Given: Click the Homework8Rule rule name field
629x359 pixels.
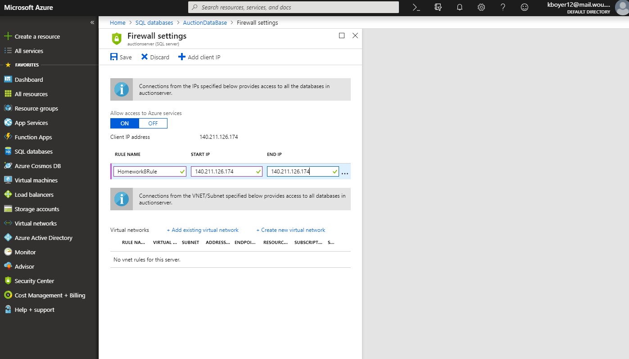Looking at the screenshot, I should [150, 171].
